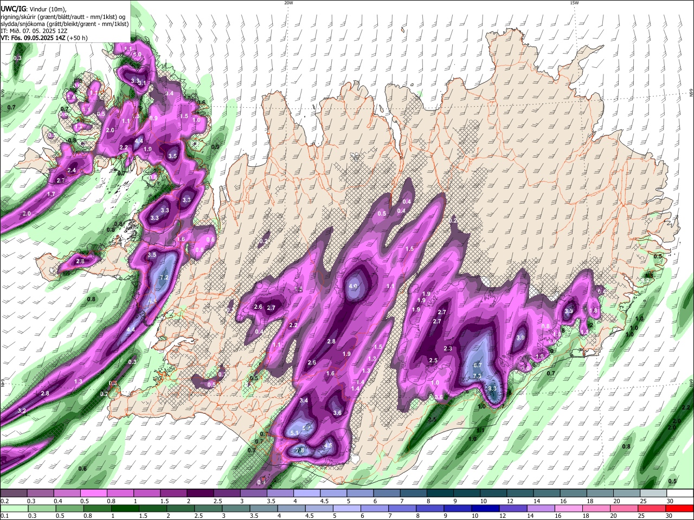This screenshot has width=694, height=520.
Task: Click the dark green swatch between 1 and 1.5 in lower legend
Action: tap(124, 508)
